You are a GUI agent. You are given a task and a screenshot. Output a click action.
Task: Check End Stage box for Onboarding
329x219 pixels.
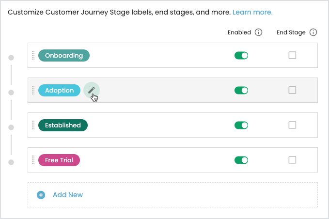click(x=292, y=55)
